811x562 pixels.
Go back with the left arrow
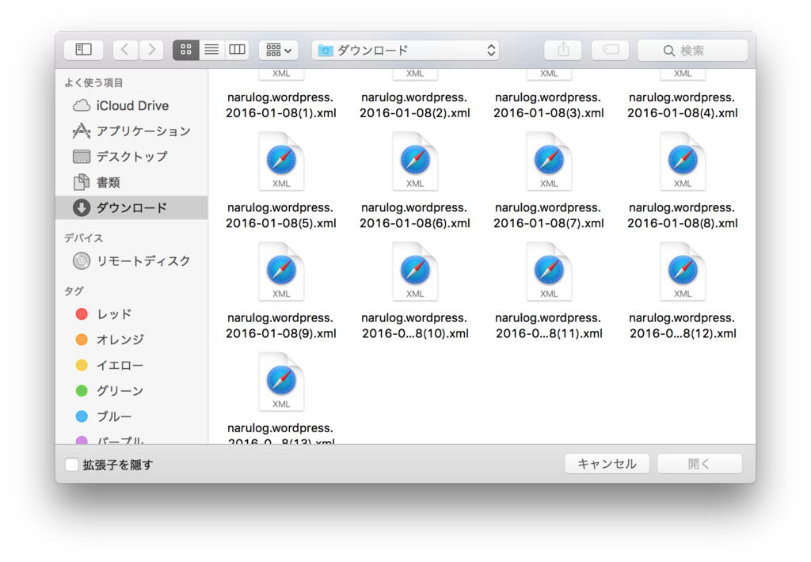[x=125, y=50]
